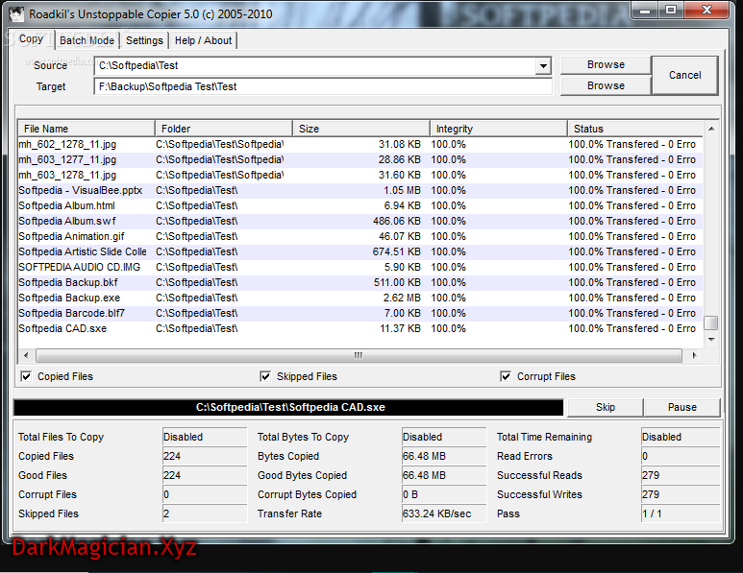743x573 pixels.
Task: Sort by the Folder column header
Action: 224,129
